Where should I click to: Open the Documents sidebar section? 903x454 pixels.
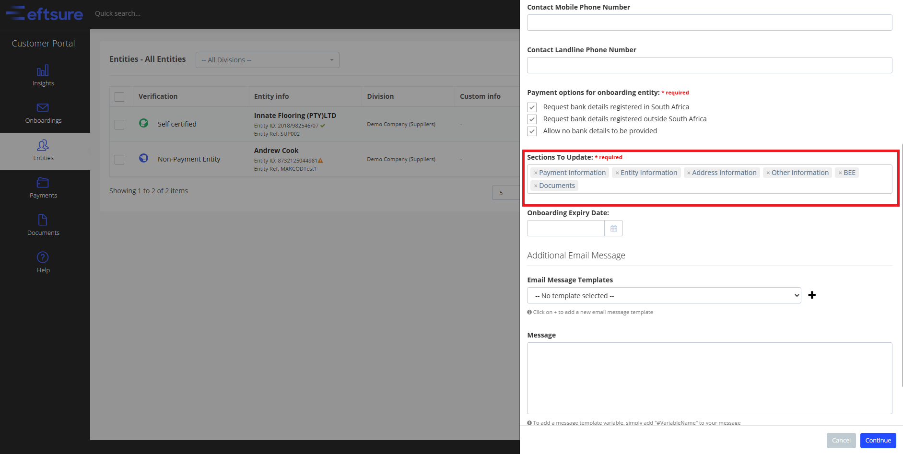[x=43, y=225]
